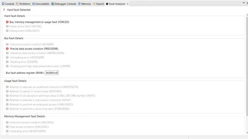Close the Fault Analyzer tab
The image size is (248, 139).
click(128, 4)
